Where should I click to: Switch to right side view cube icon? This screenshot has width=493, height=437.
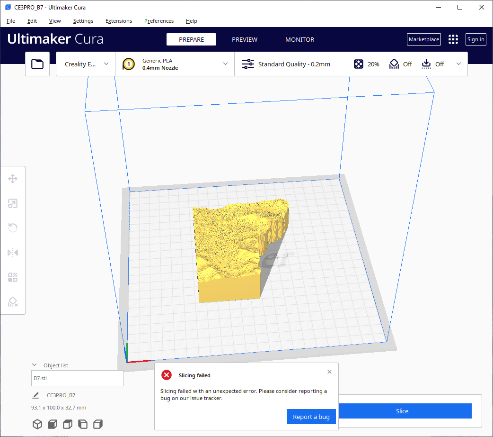click(x=98, y=424)
